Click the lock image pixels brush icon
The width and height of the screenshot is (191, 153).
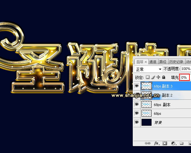153,77
